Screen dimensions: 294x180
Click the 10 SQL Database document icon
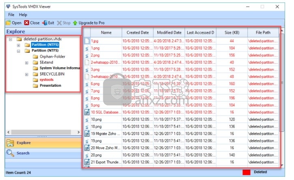[87, 112]
